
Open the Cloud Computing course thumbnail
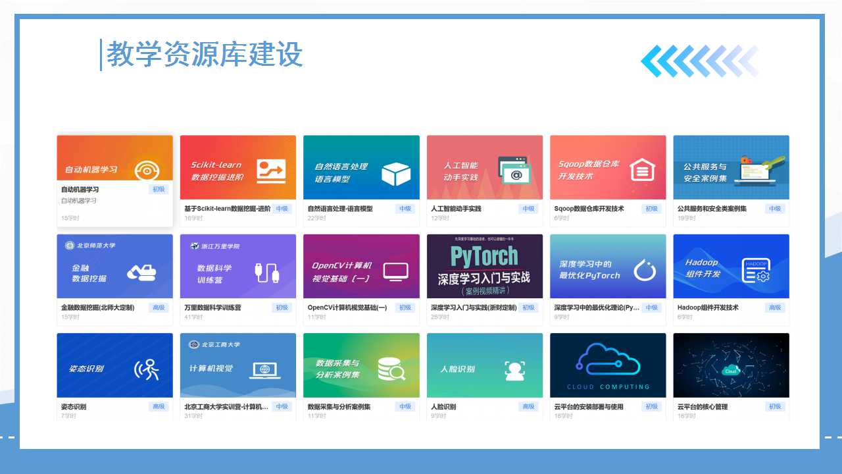tap(608, 365)
